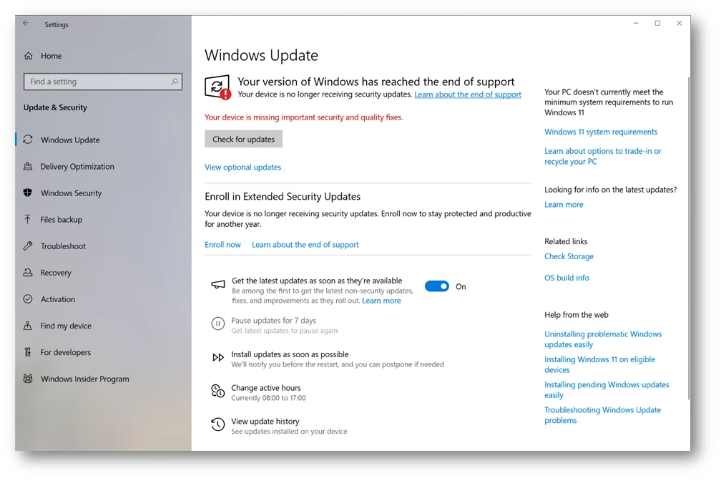Minimize the Settings window

click(636, 23)
